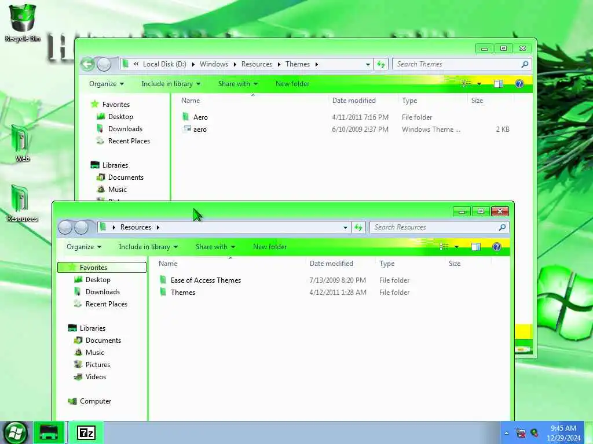Click Windows breadcrumb in address bar
The width and height of the screenshot is (593, 444).
[214, 64]
